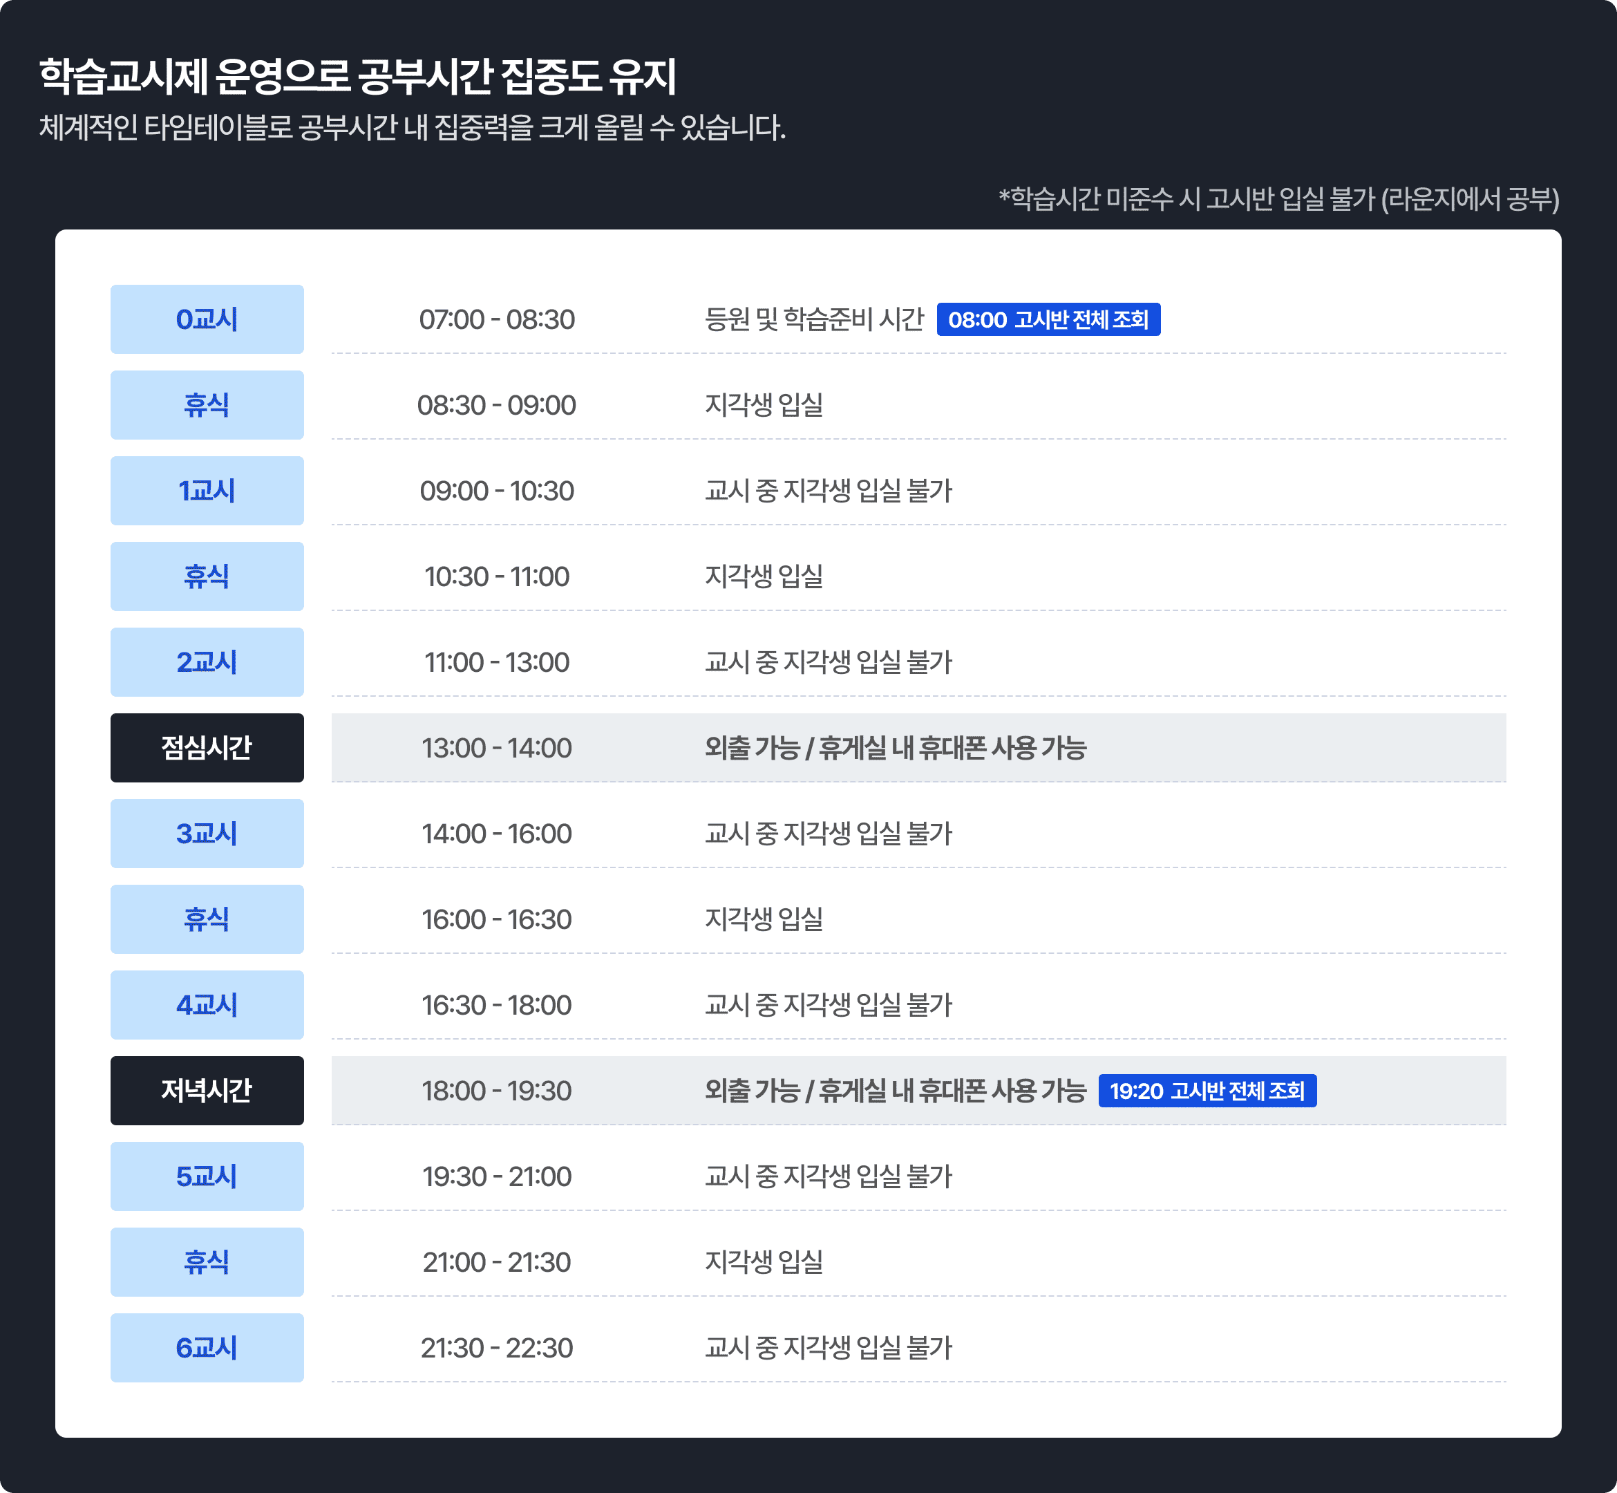Click the 6교시 period badge
The image size is (1617, 1493).
(207, 1346)
